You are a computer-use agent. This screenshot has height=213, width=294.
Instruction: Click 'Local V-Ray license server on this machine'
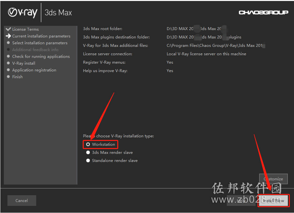206,54
